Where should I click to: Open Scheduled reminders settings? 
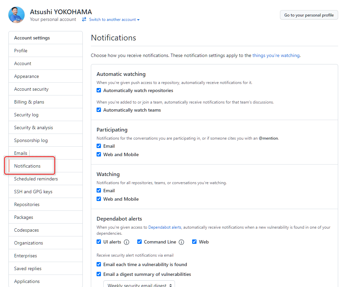pyautogui.click(x=45, y=179)
